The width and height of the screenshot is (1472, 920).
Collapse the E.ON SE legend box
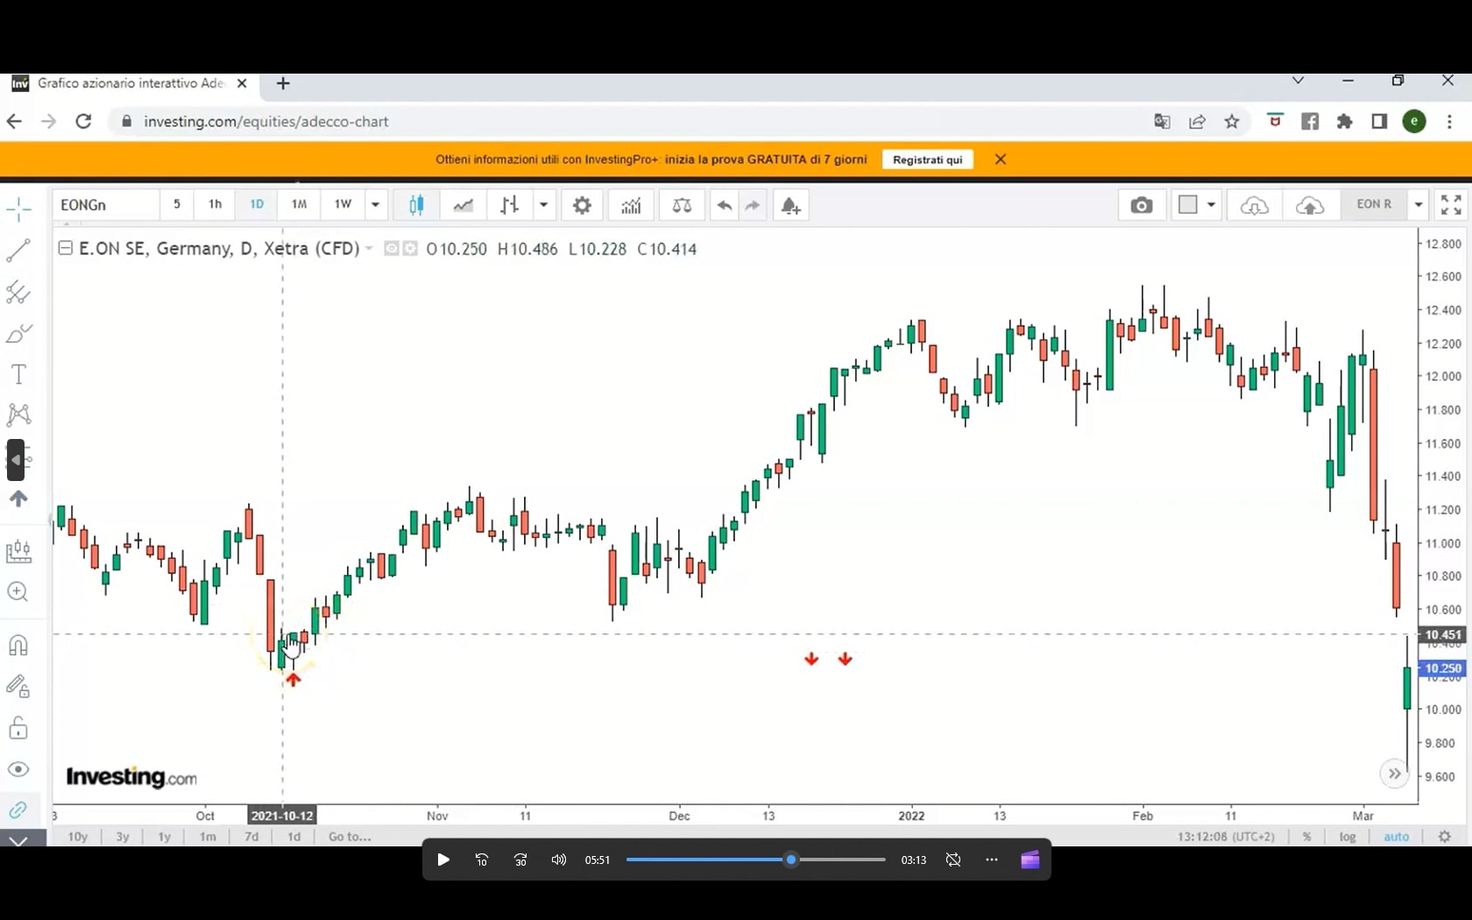pyautogui.click(x=65, y=248)
